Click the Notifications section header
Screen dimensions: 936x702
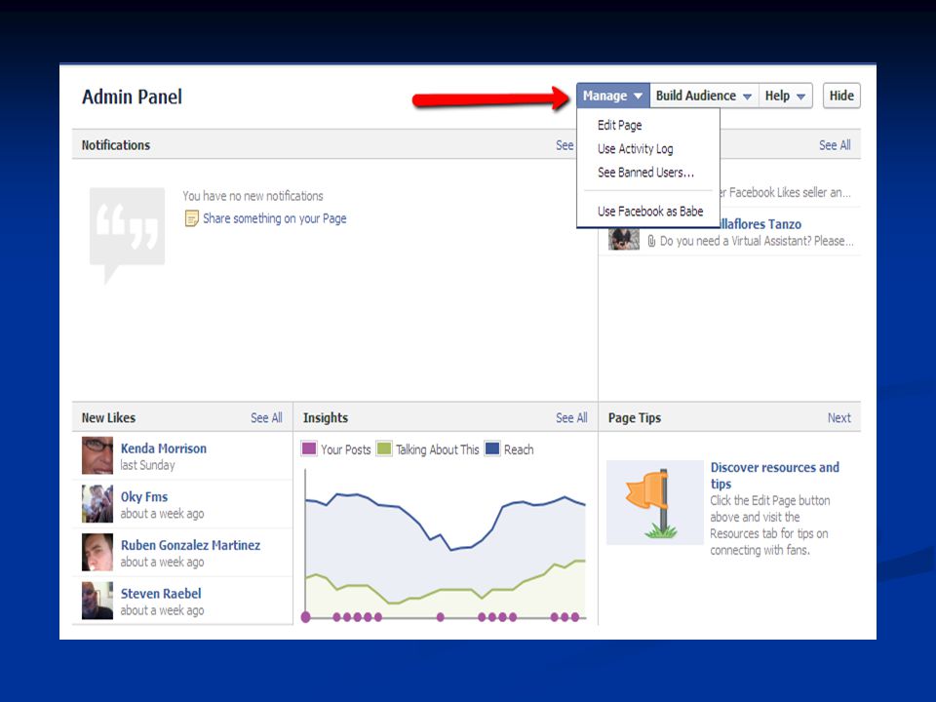pos(116,145)
